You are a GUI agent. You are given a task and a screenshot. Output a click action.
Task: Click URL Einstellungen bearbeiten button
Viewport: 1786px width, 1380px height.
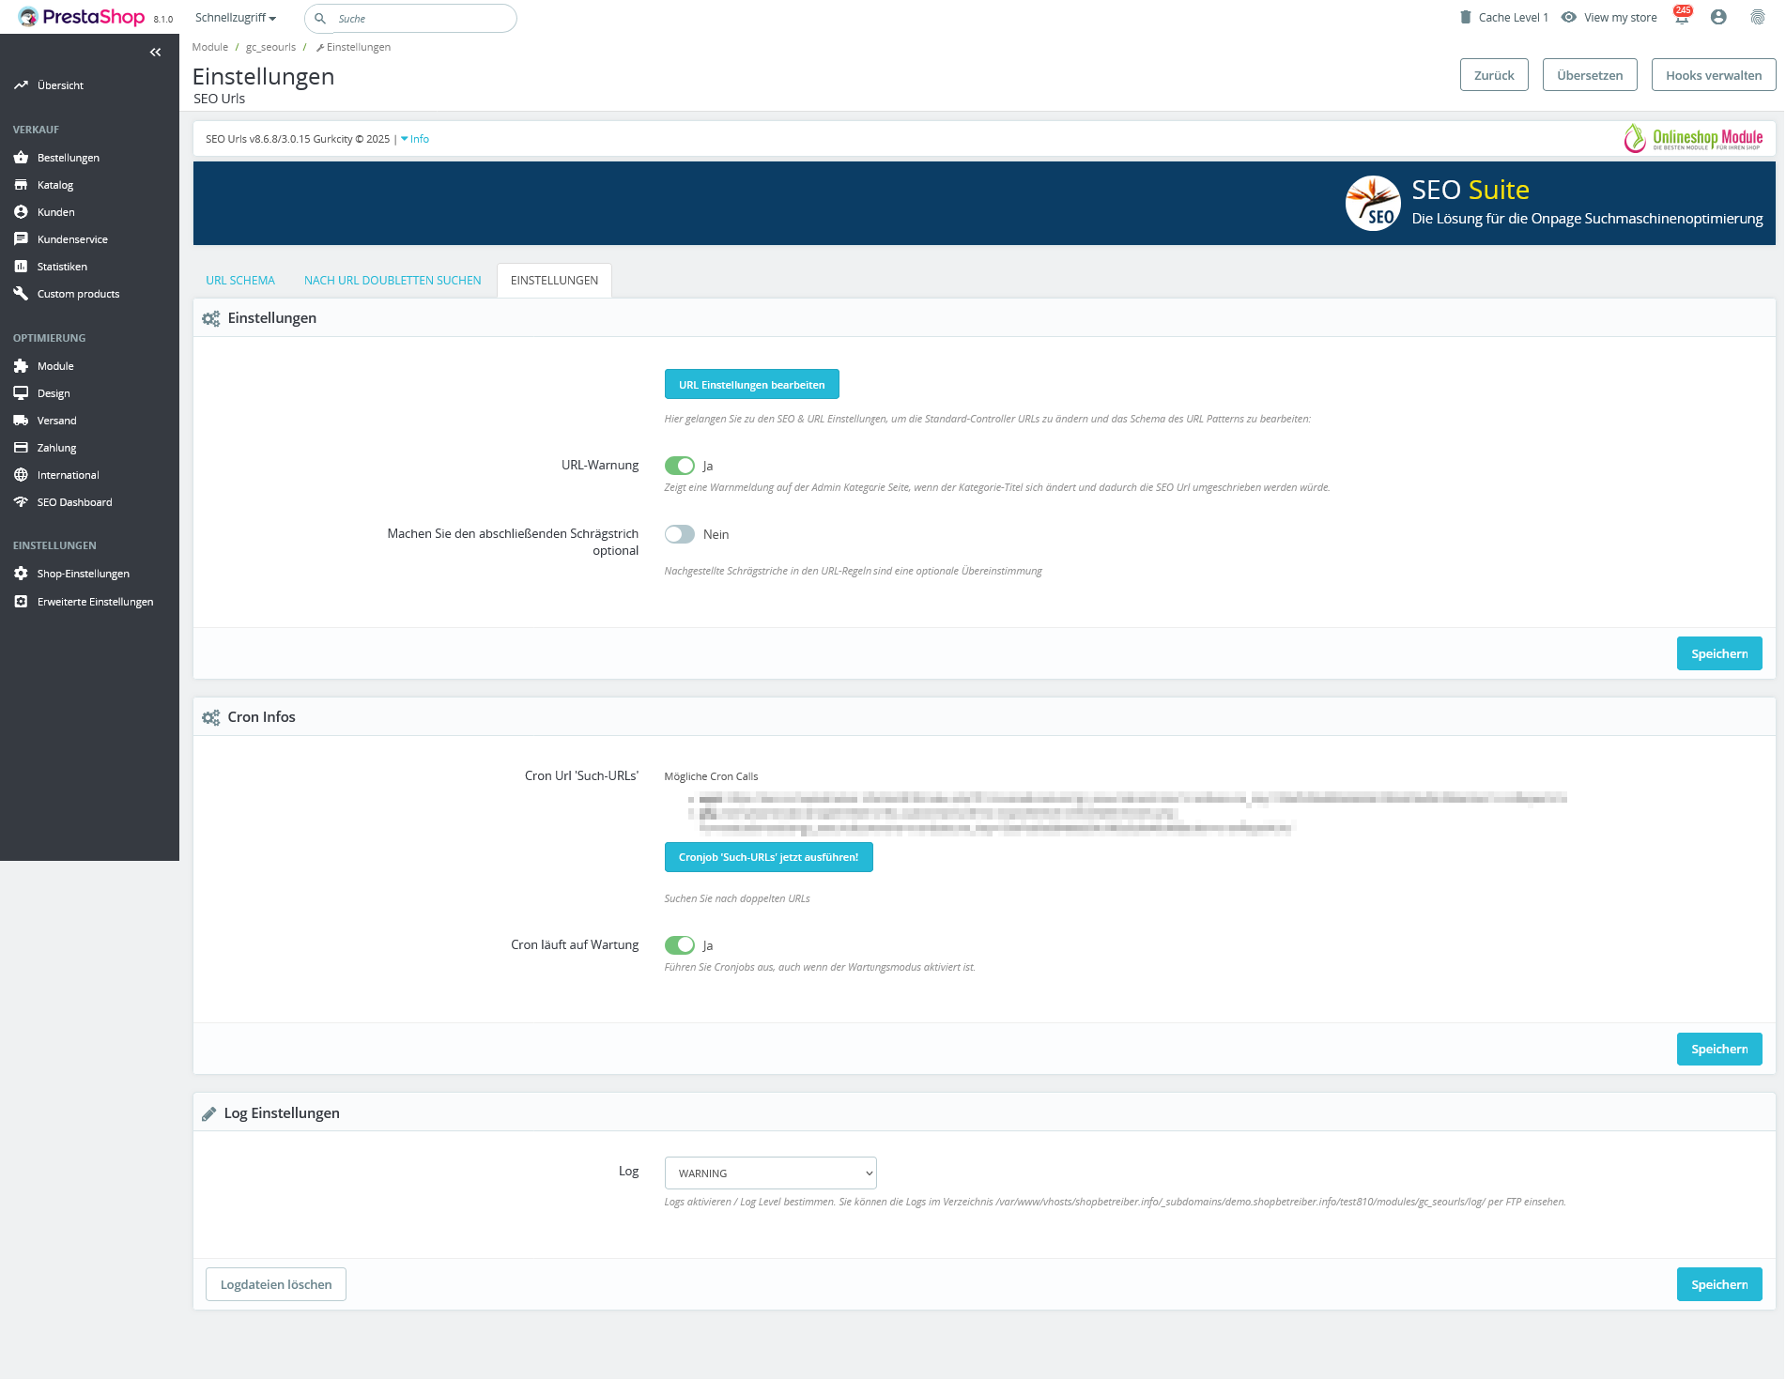point(751,385)
